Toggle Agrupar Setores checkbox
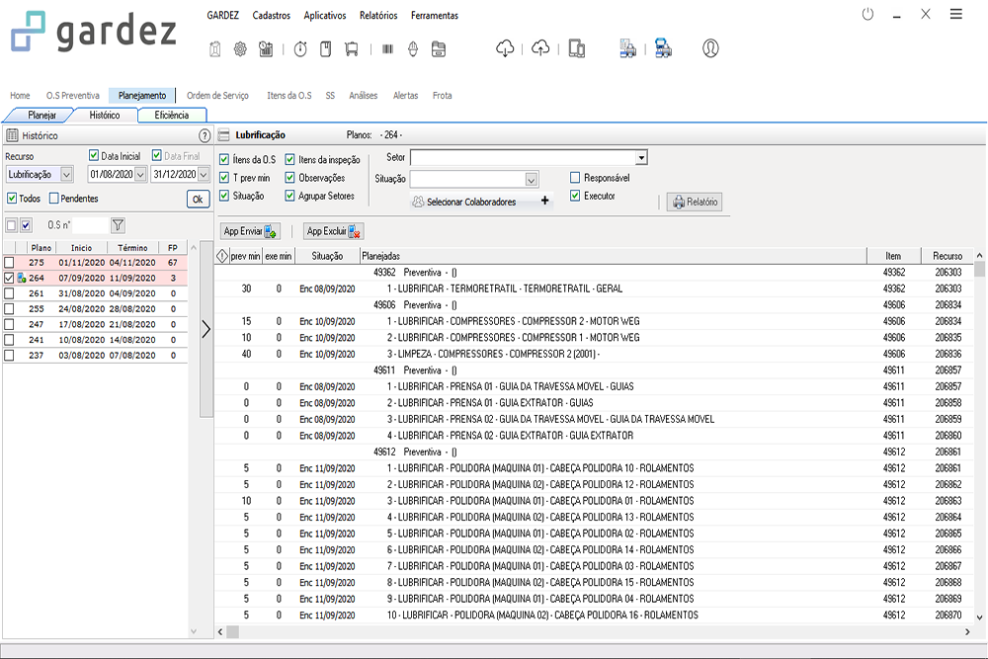The height and width of the screenshot is (659, 988). coord(289,196)
